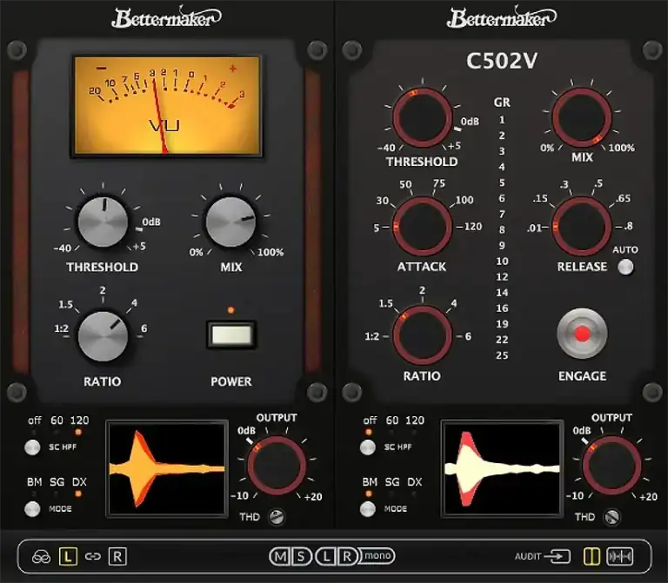Enable S (side) monitoring mode
This screenshot has height=583, width=668.
click(x=301, y=556)
